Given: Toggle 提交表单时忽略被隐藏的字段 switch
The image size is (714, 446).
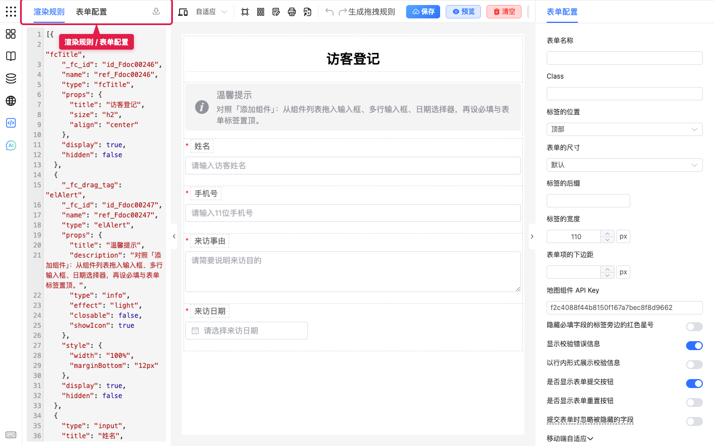Looking at the screenshot, I should 694,421.
